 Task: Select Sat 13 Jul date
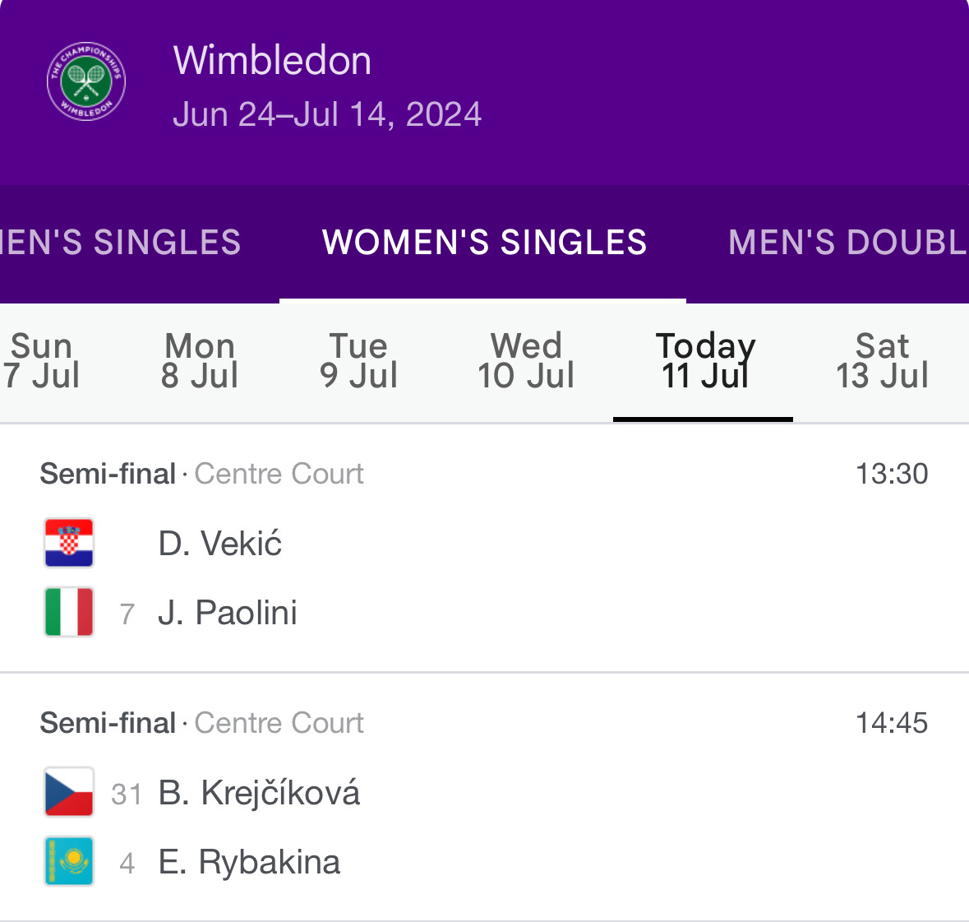coord(882,361)
